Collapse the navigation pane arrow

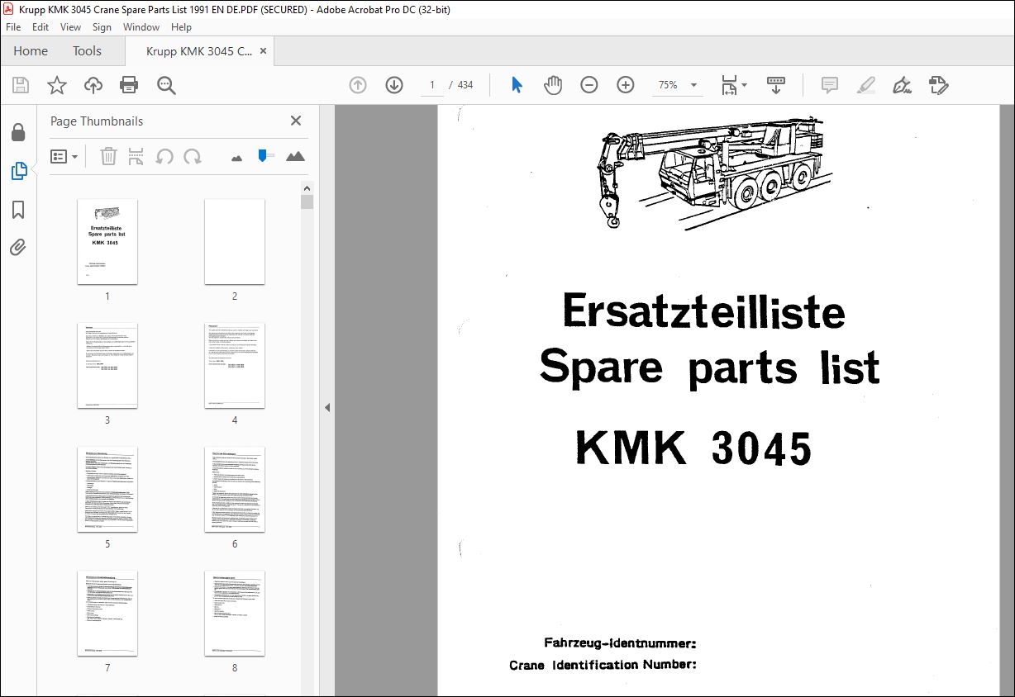tap(326, 407)
